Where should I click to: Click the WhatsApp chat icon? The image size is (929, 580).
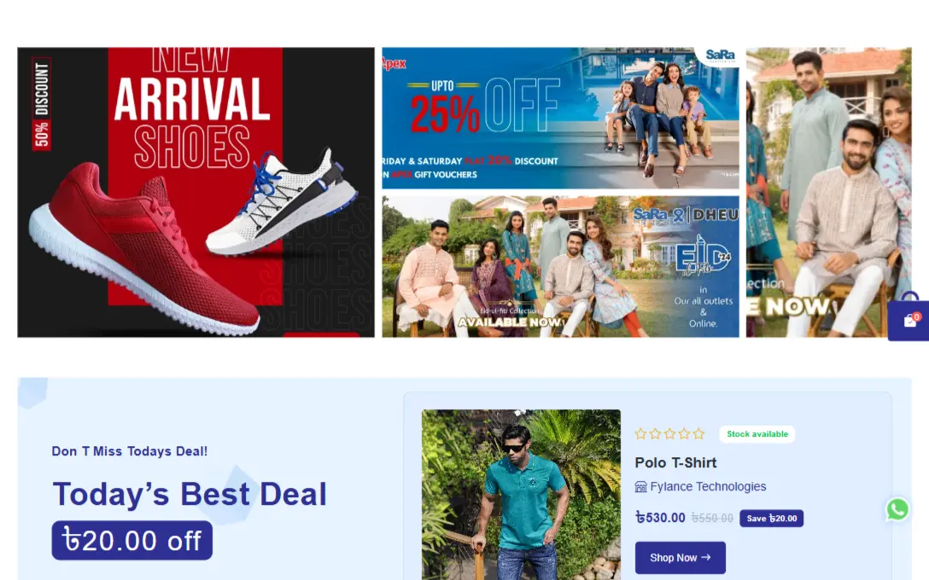tap(897, 509)
